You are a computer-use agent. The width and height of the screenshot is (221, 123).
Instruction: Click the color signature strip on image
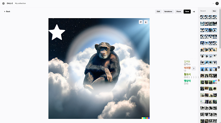(x=145, y=118)
